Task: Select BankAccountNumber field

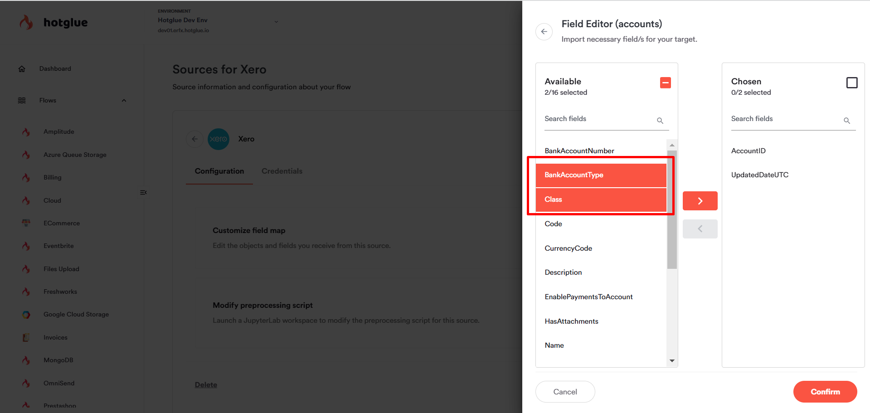Action: coord(601,151)
